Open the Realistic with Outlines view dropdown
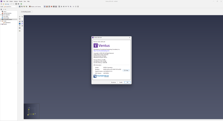Image resolution: width=223 pixels, height=121 pixels. click(x=36, y=6)
